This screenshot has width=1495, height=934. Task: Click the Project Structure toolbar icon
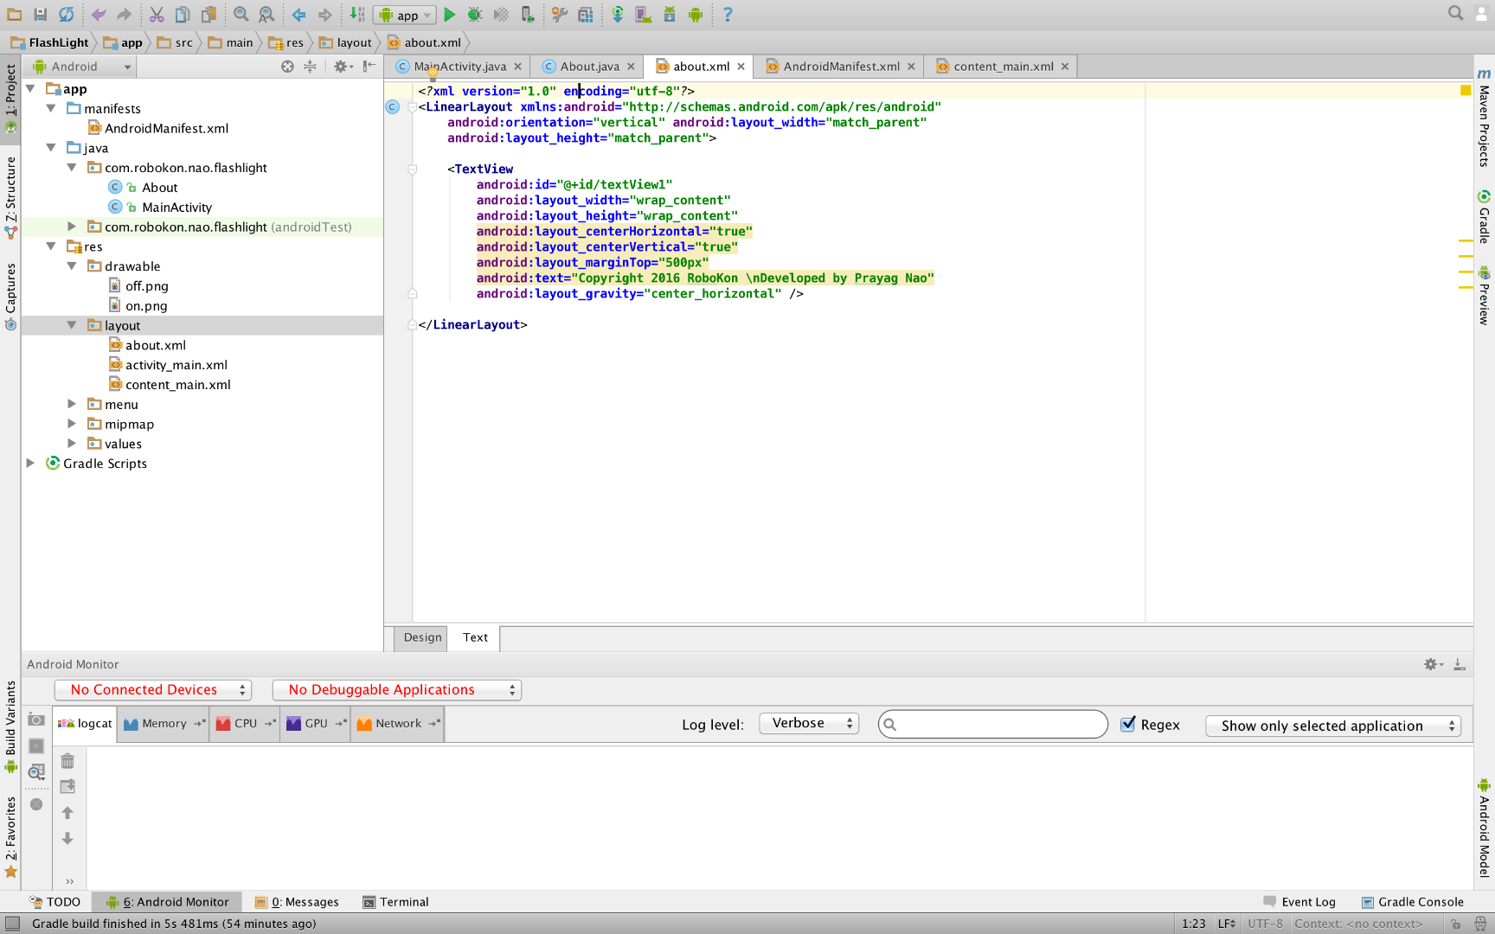coord(586,15)
